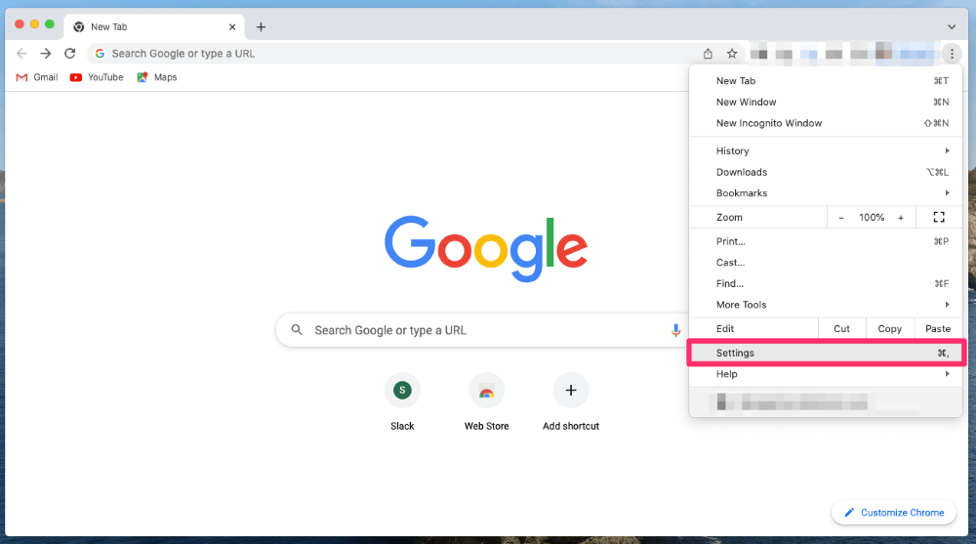This screenshot has height=544, width=976.
Task: Open a new tab with plus button
Action: point(261,26)
